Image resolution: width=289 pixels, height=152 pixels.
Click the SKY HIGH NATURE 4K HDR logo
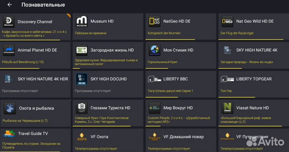8,79
